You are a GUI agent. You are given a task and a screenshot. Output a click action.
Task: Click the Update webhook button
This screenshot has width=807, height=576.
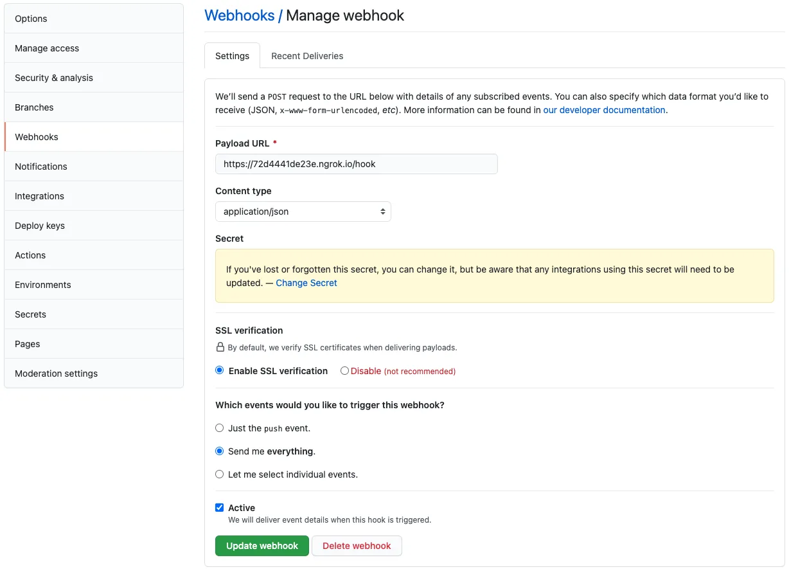pyautogui.click(x=262, y=546)
